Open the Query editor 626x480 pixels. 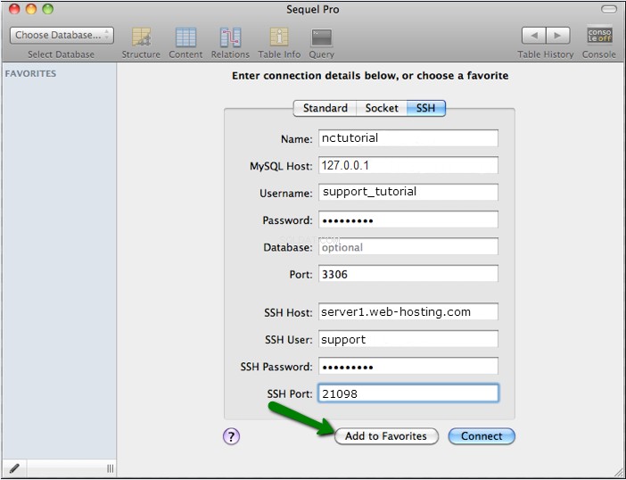pyautogui.click(x=321, y=43)
